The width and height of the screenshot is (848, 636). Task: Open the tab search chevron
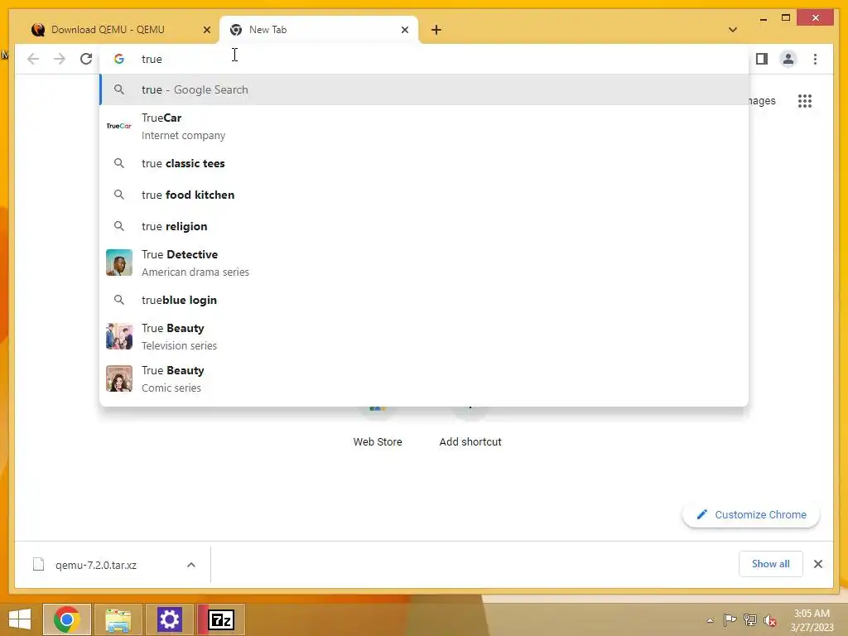pyautogui.click(x=733, y=30)
